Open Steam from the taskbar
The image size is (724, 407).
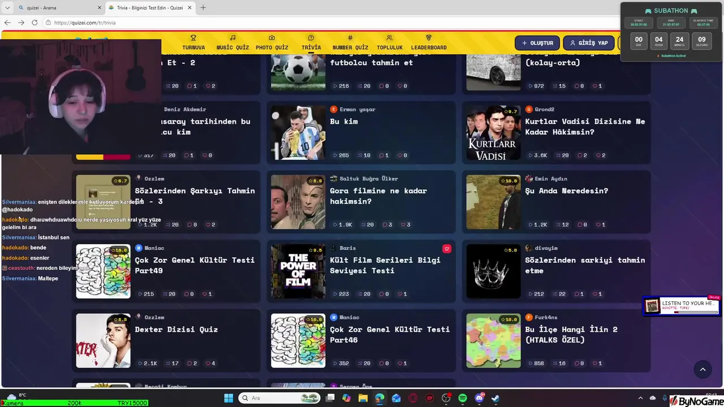495,398
